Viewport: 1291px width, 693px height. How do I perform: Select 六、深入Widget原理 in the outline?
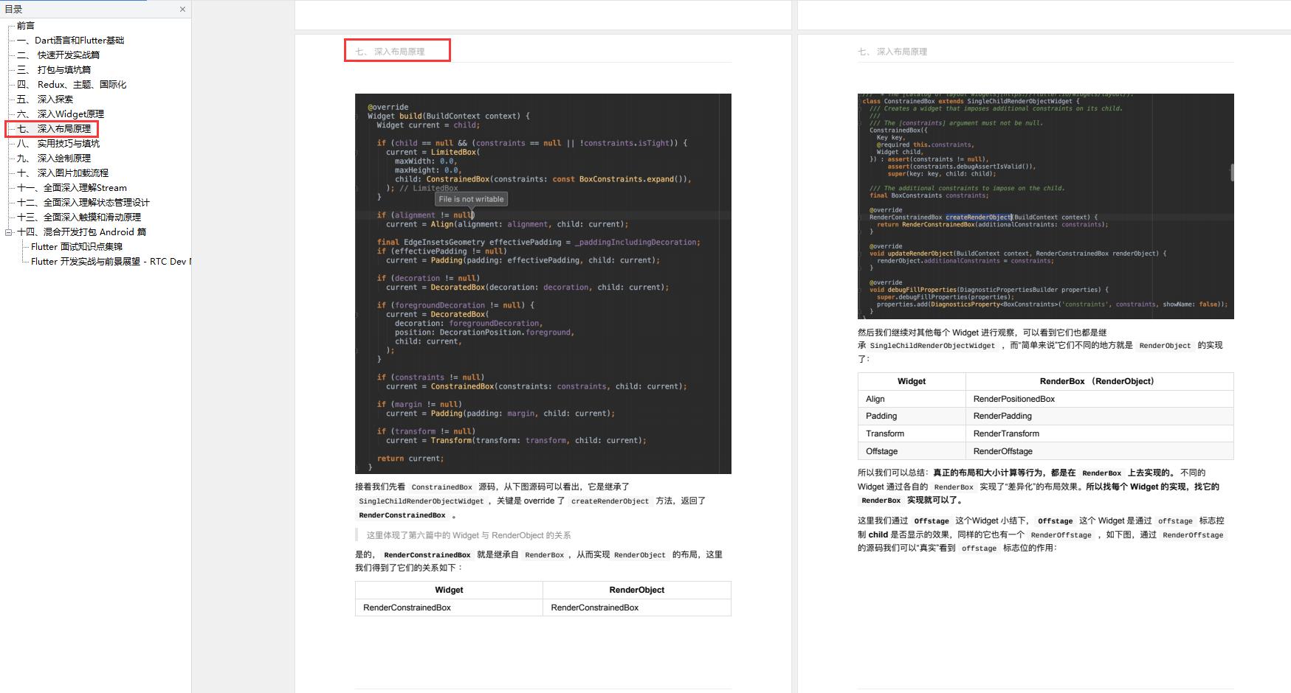[61, 114]
